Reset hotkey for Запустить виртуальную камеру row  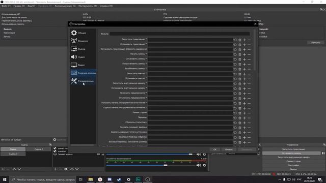click(x=235, y=83)
